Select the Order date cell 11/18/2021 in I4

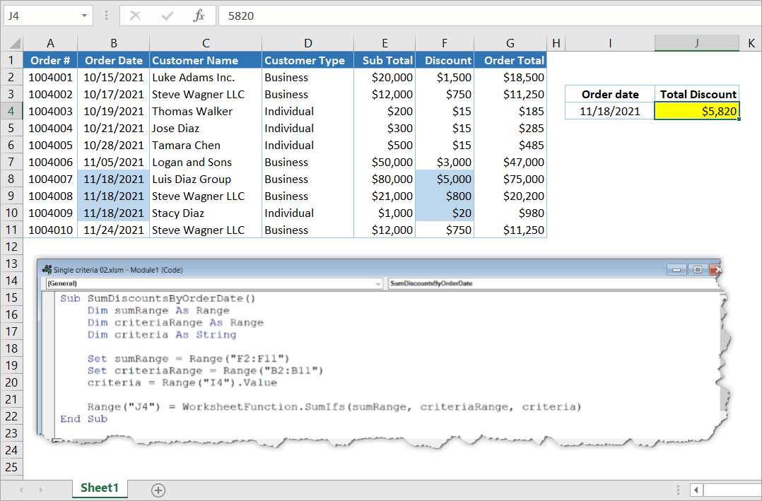coord(609,111)
